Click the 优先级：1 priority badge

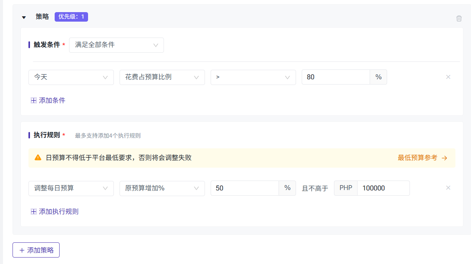point(71,17)
